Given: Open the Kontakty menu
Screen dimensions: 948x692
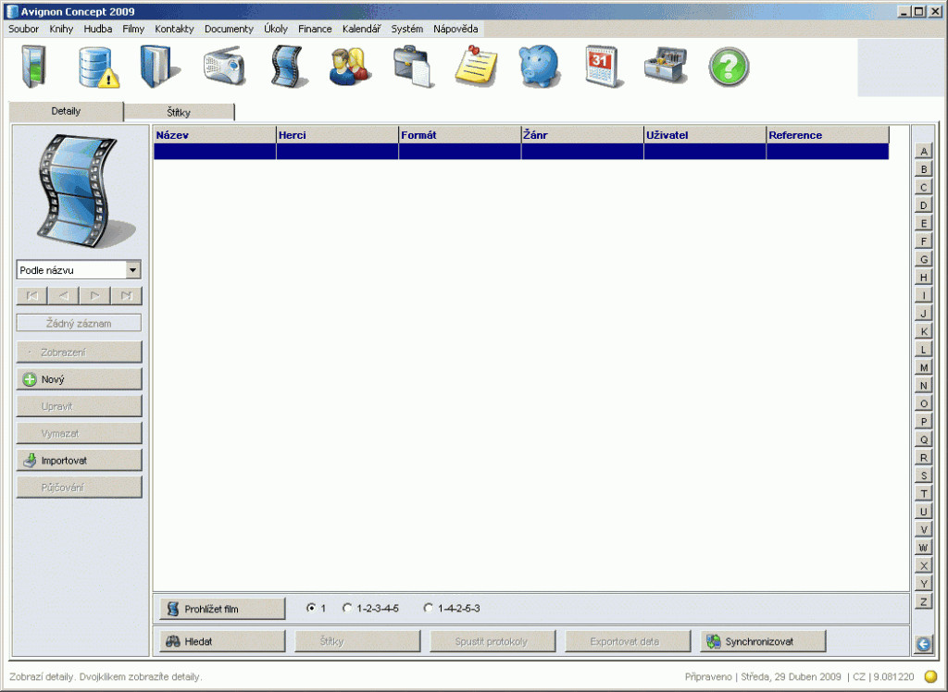Looking at the screenshot, I should 174,29.
